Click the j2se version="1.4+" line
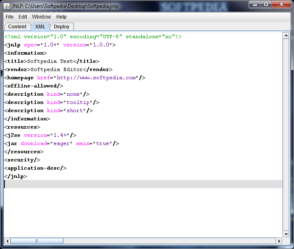This screenshot has height=249, width=294. pyautogui.click(x=40, y=135)
